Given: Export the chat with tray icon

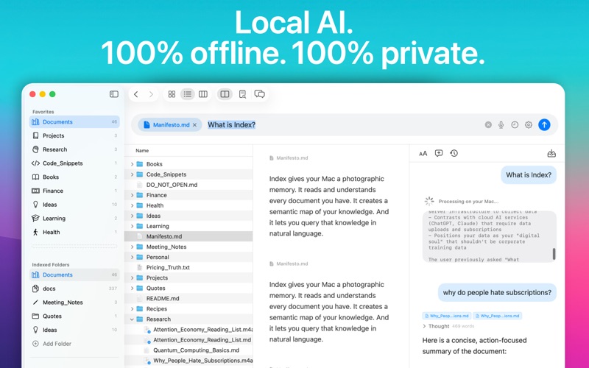Looking at the screenshot, I should pyautogui.click(x=551, y=153).
